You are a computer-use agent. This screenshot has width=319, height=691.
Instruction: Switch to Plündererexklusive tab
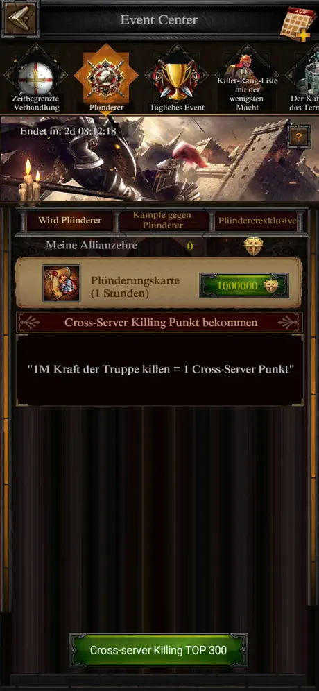coord(256,221)
